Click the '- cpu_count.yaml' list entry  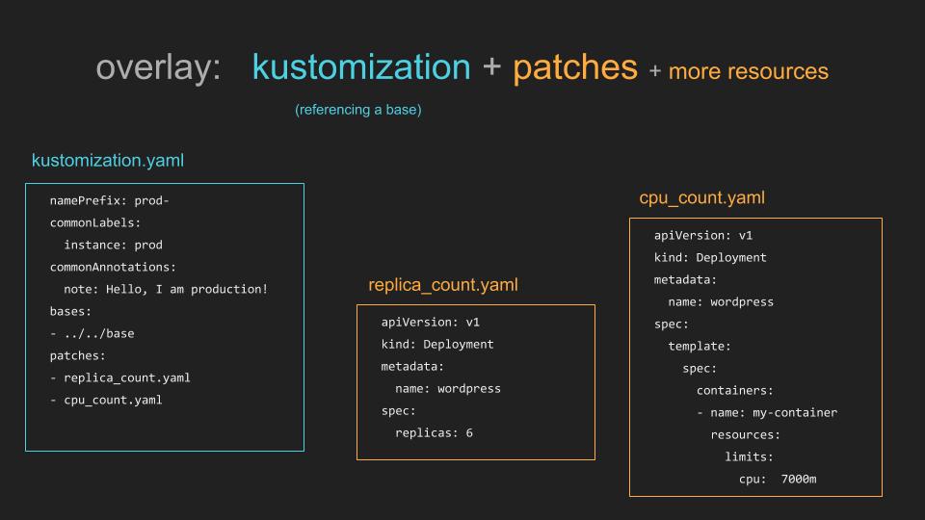pyautogui.click(x=106, y=401)
